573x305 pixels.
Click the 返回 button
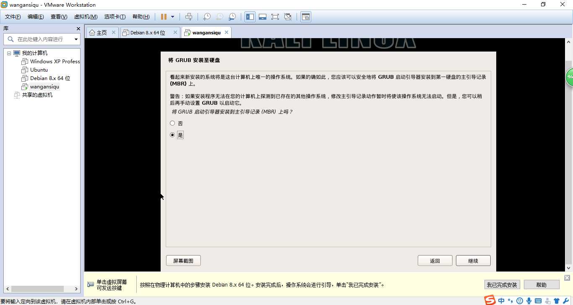coord(435,261)
